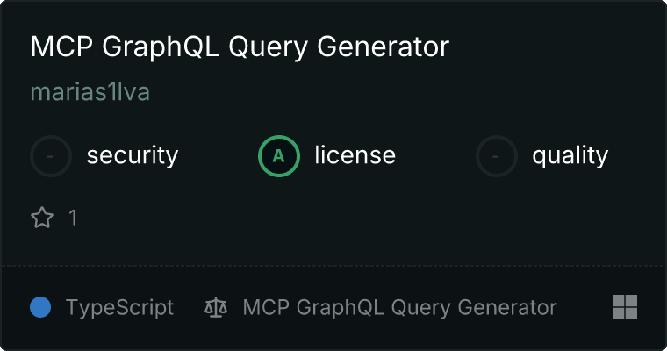Open the marias1lva author profile link

click(90, 92)
